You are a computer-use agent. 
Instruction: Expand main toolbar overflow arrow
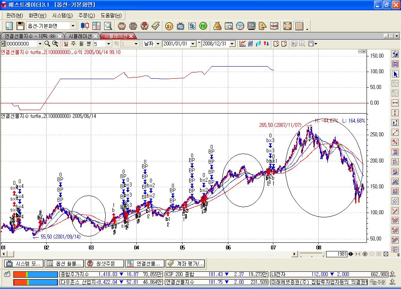307,29
